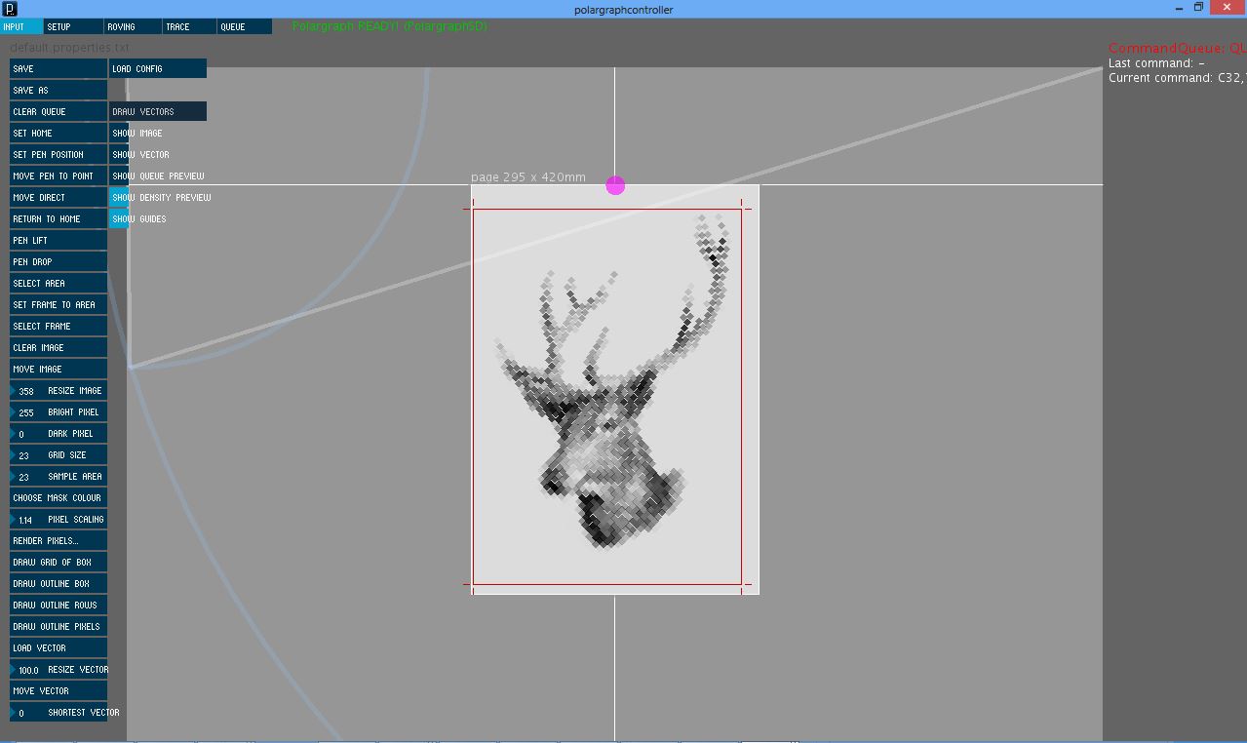Click the Resize Image value 358
The width and height of the screenshot is (1247, 743).
tap(26, 391)
